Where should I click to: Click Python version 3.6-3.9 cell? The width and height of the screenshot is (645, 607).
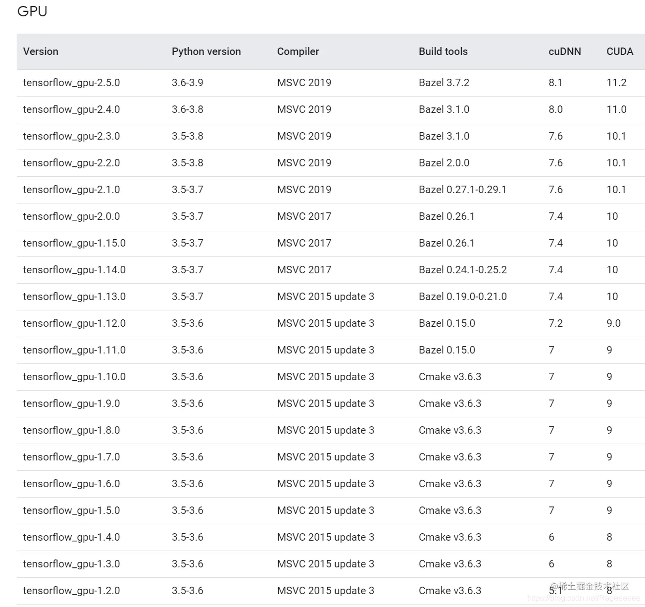[x=188, y=83]
